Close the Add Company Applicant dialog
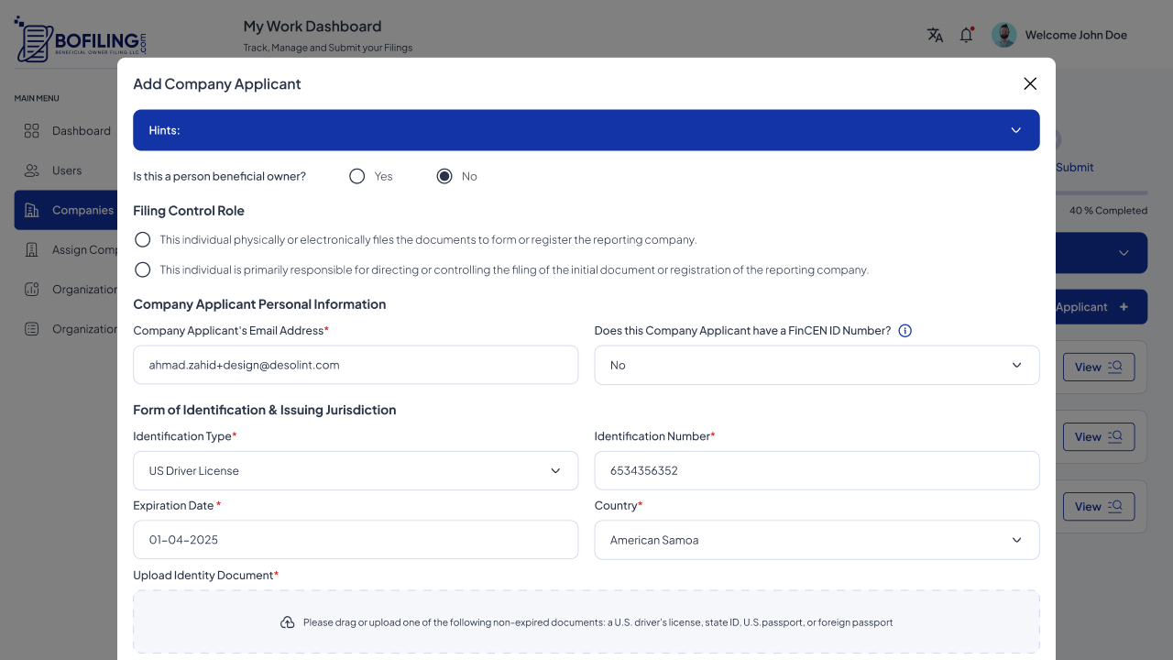The width and height of the screenshot is (1173, 660). pyautogui.click(x=1030, y=83)
